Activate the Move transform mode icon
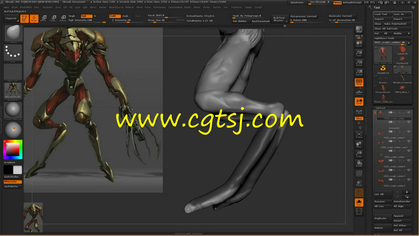The image size is (419, 236). [43, 18]
